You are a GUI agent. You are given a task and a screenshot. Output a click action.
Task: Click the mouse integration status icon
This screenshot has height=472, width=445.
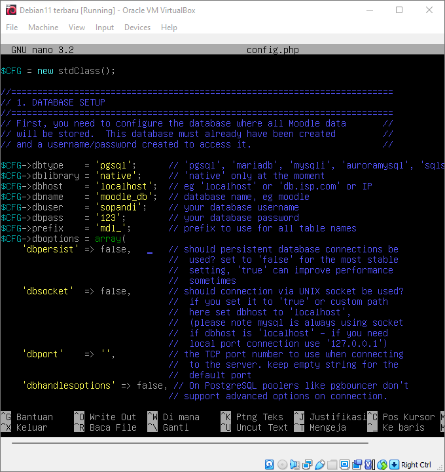click(x=382, y=465)
